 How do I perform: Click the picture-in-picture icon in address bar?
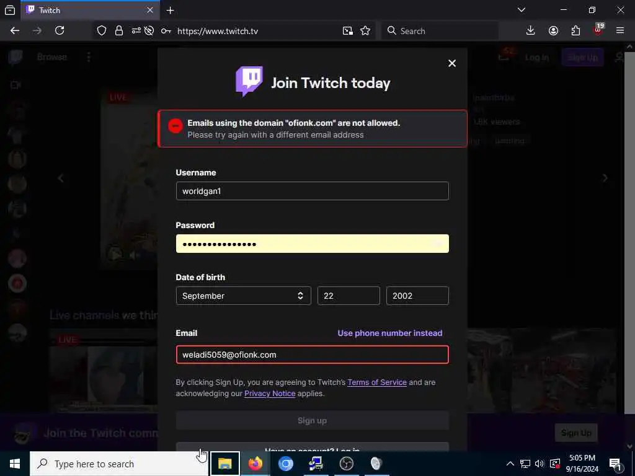(347, 31)
